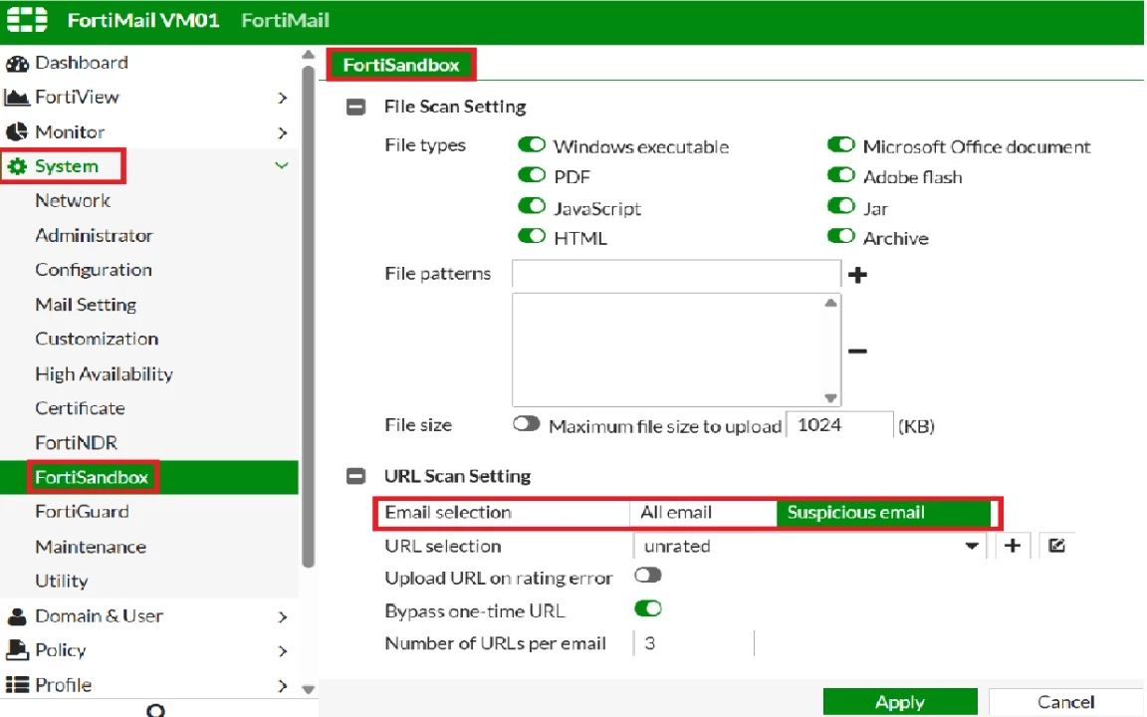1147x717 pixels.
Task: Remove file pattern with minus icon
Action: [x=857, y=352]
